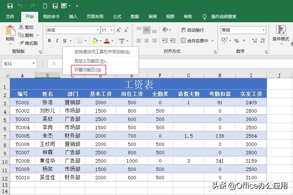293x195 pixels.
Task: Click the select-all corner triangle
Action: [x=7, y=75]
